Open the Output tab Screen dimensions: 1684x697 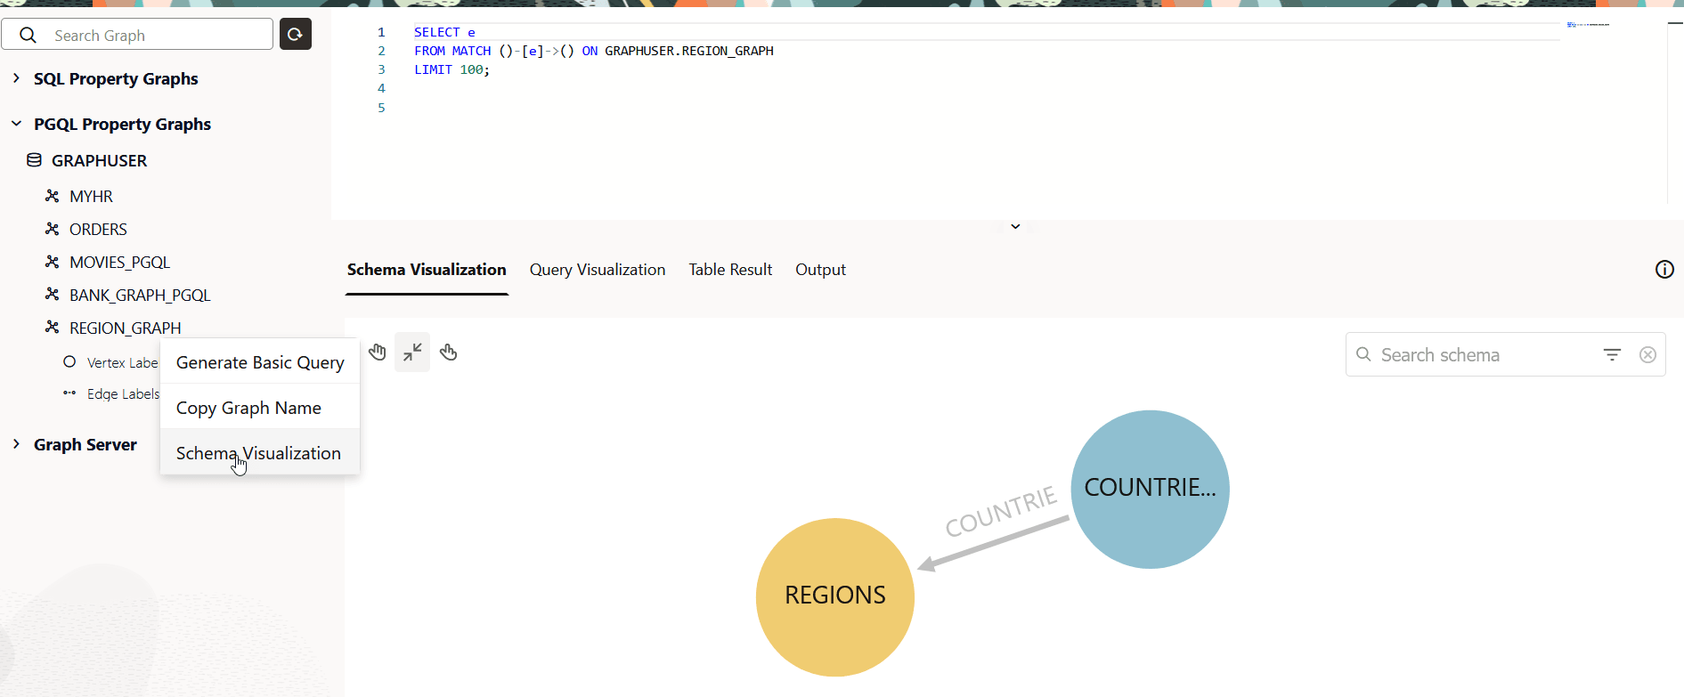[x=820, y=270]
